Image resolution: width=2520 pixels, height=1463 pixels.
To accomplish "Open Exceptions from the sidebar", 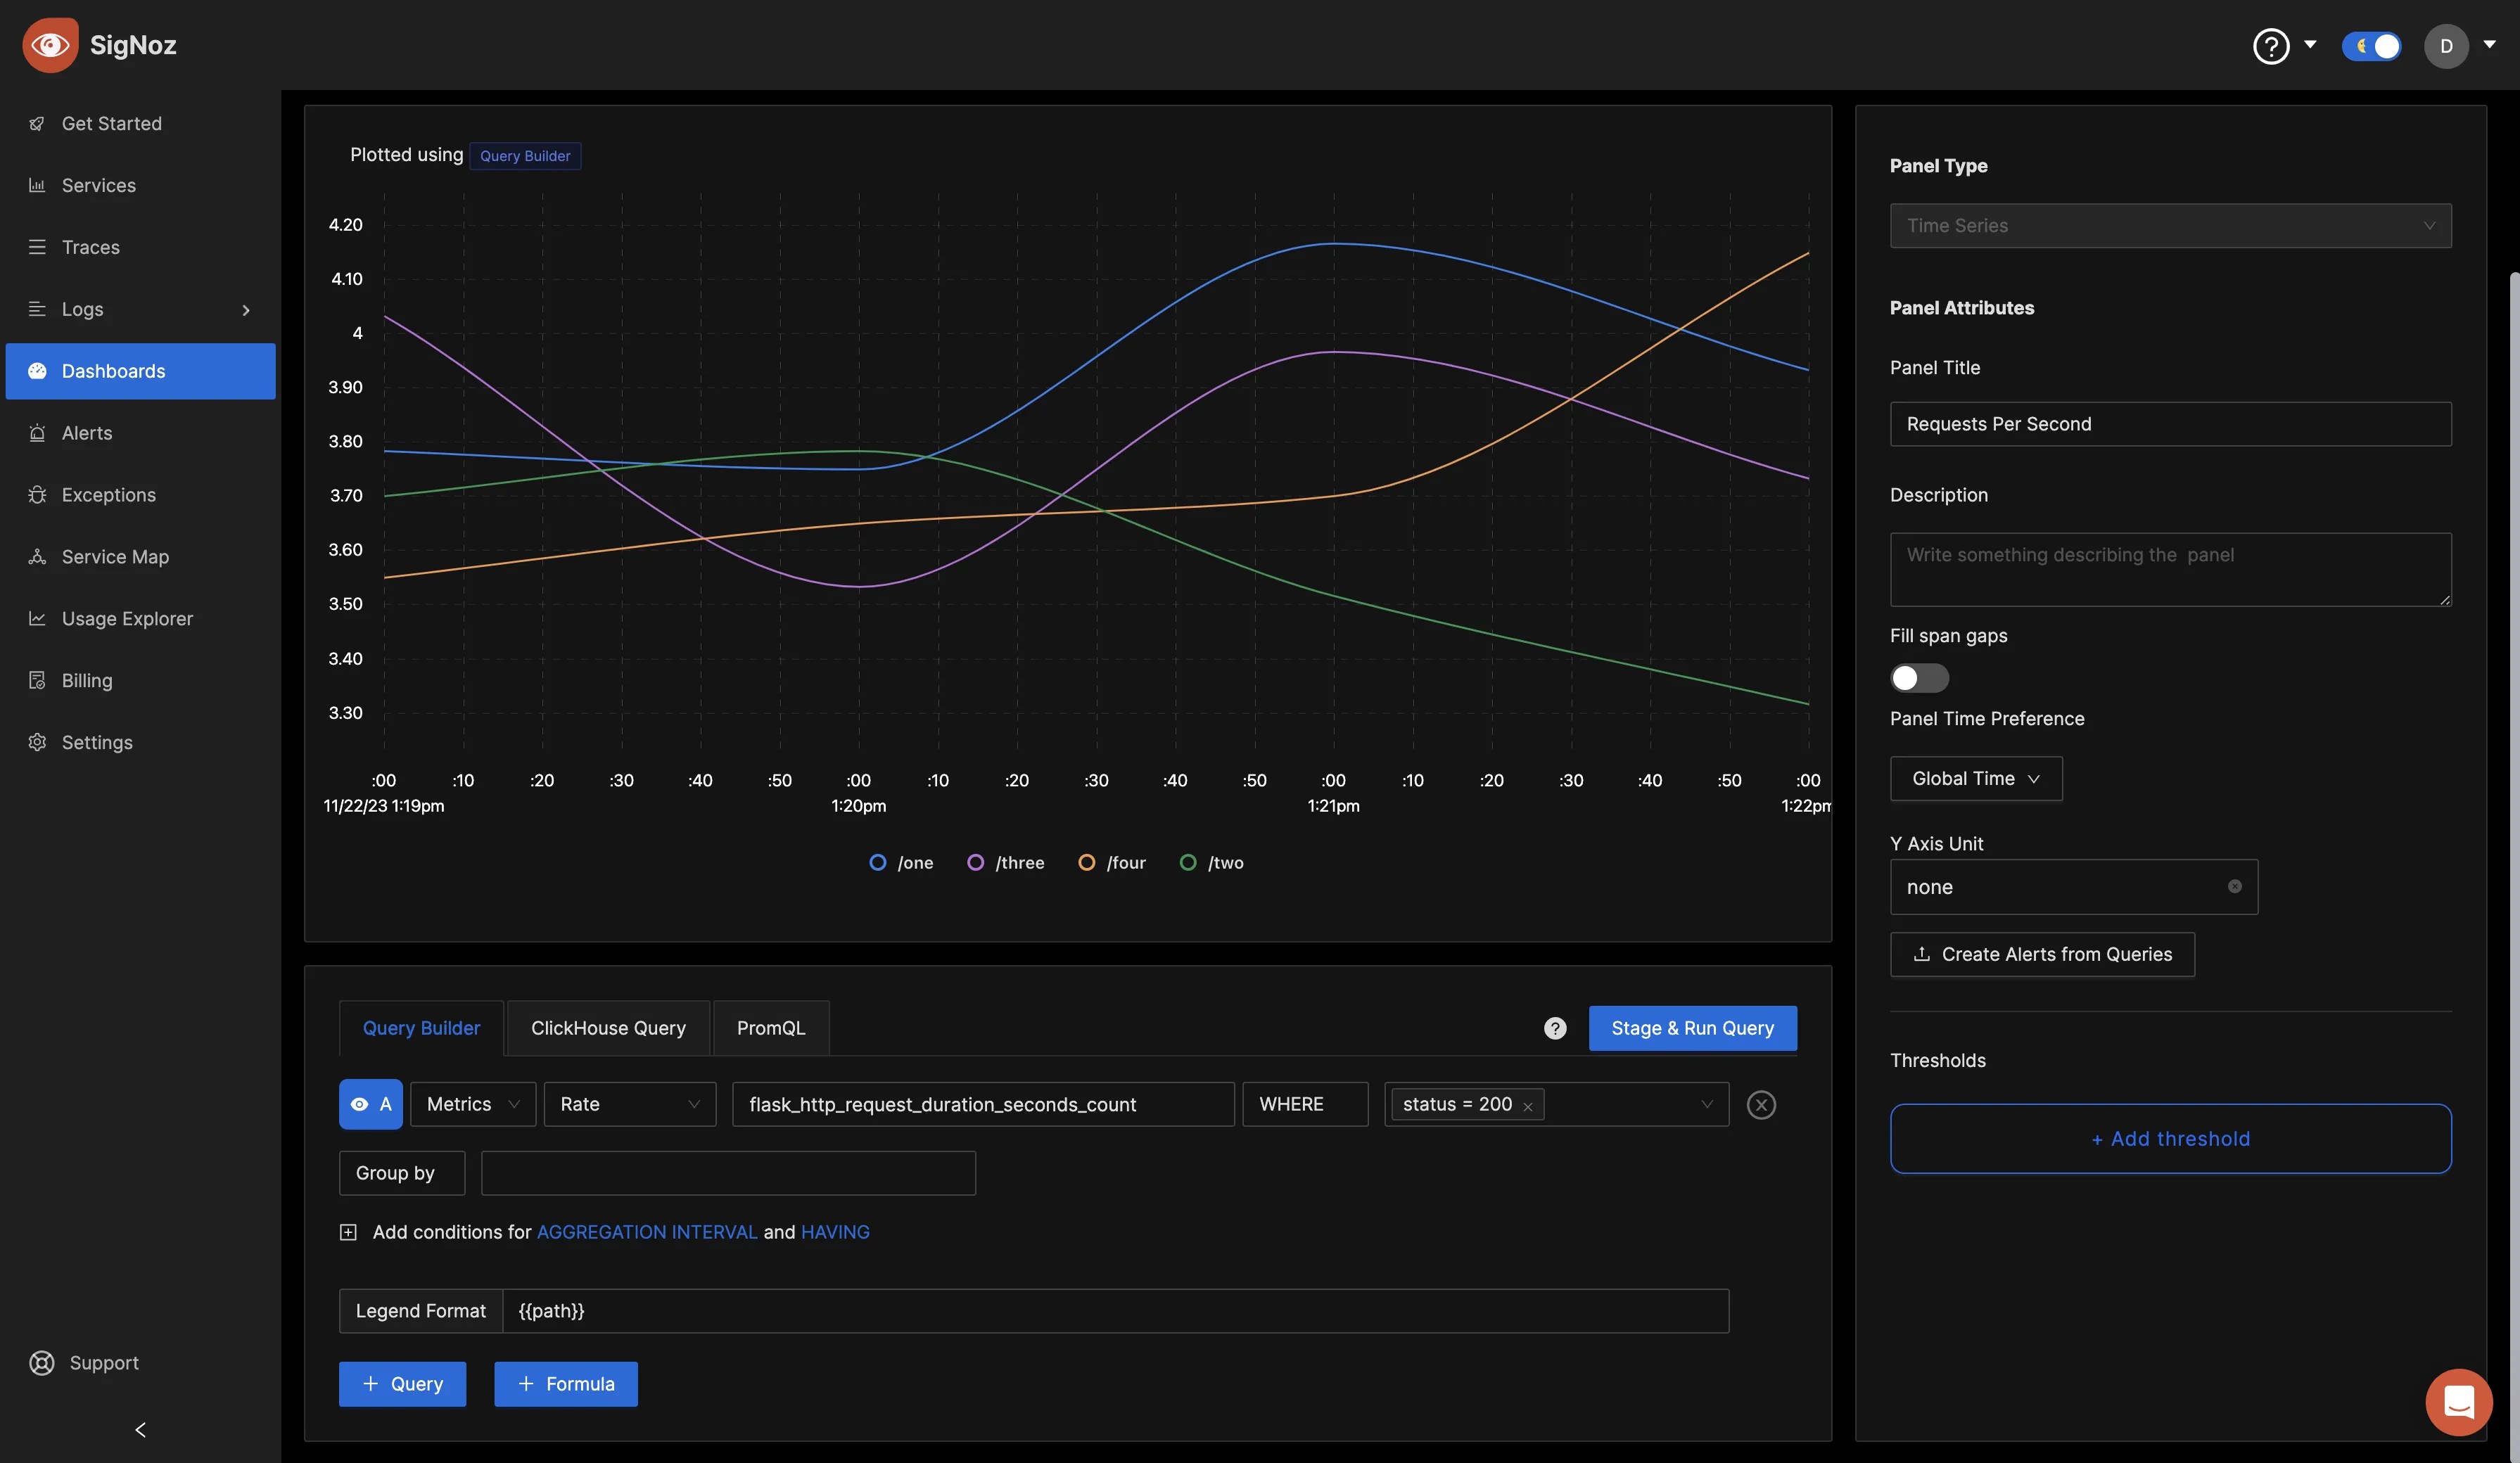I will (x=106, y=494).
